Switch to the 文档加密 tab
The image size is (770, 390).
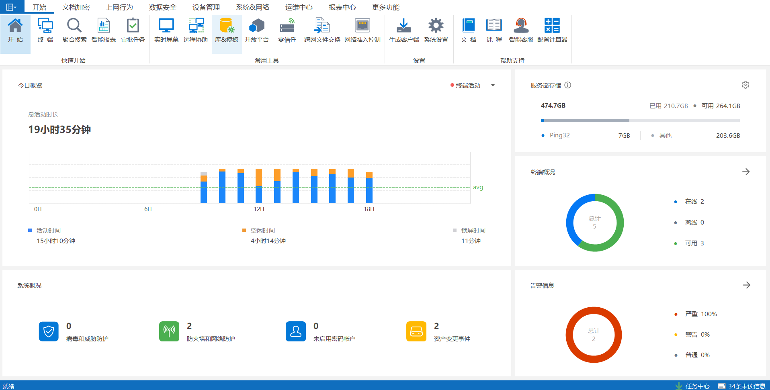click(76, 7)
